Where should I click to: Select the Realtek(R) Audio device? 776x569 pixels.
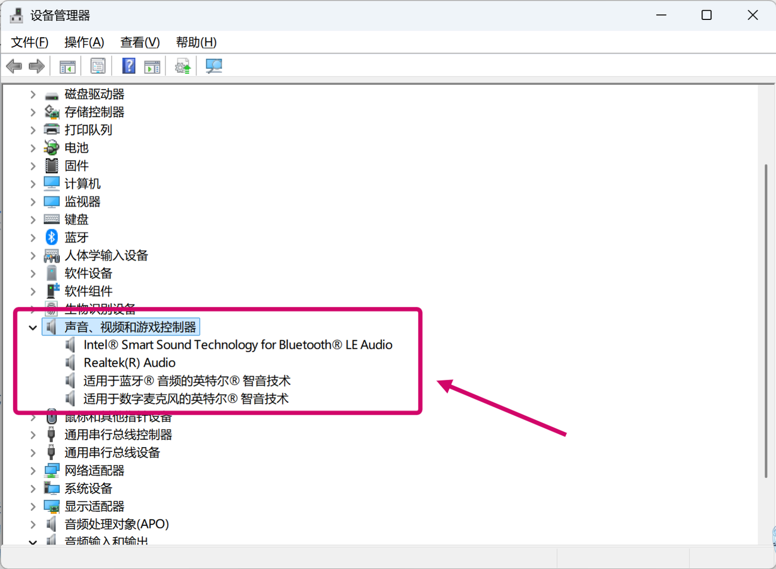tap(129, 363)
